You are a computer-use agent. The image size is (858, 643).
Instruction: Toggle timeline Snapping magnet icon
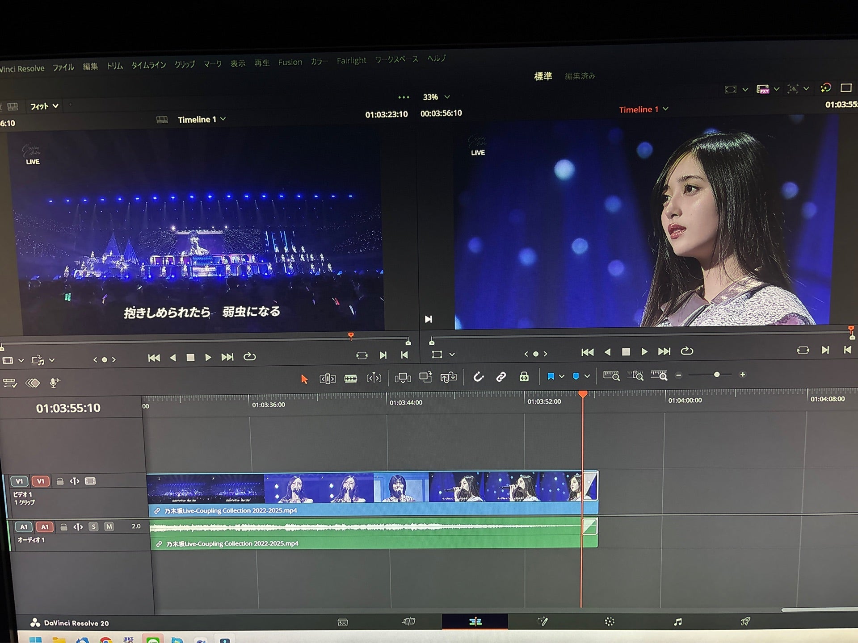point(478,377)
